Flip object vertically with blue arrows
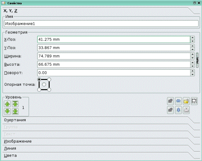202x161 pixels. (x=178, y=110)
